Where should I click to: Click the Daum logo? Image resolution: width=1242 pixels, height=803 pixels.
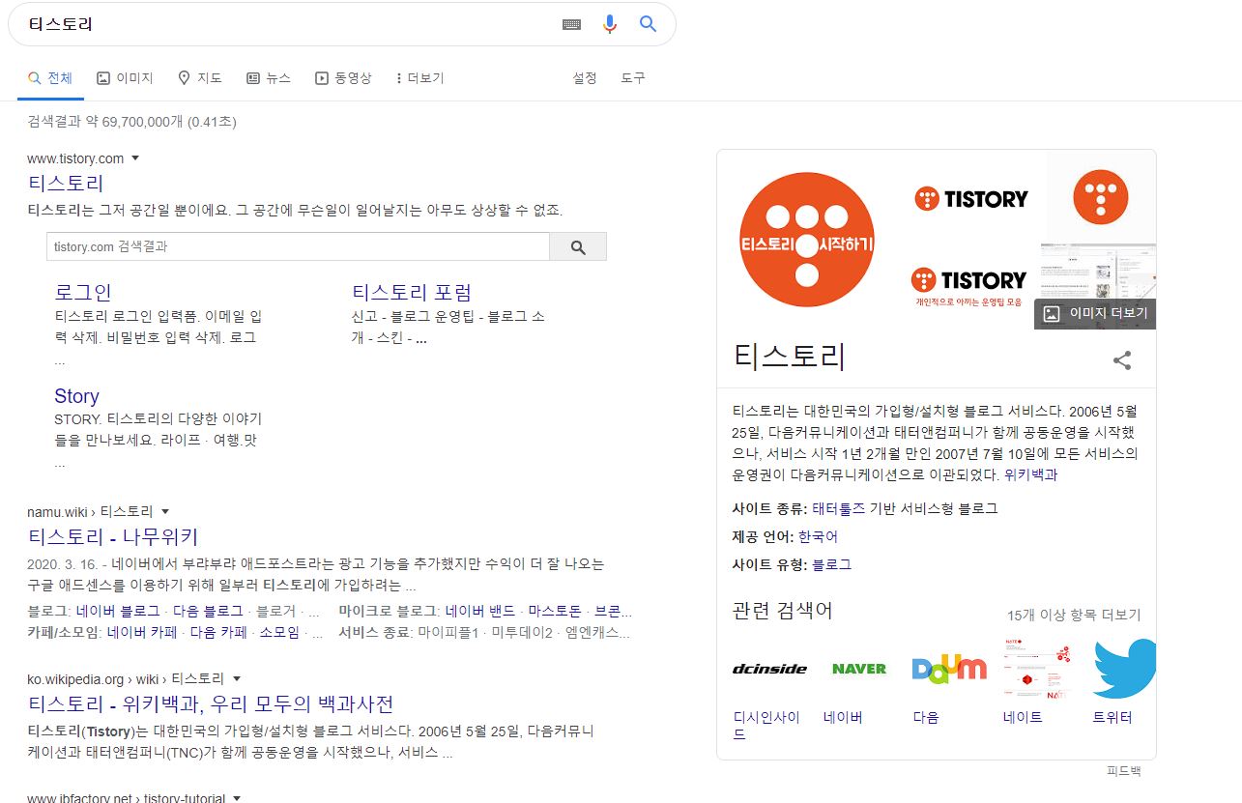tap(949, 669)
